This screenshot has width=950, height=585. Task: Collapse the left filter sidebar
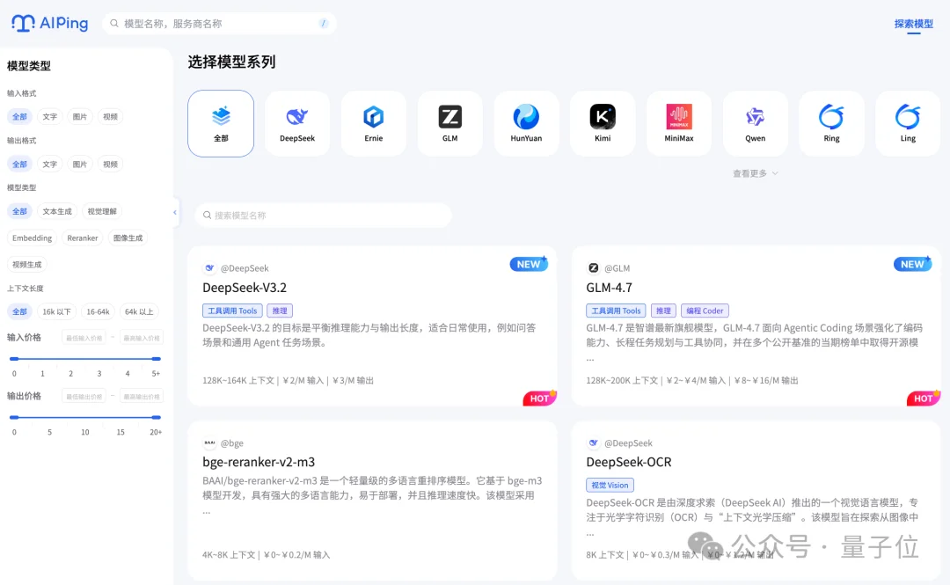pos(173,212)
